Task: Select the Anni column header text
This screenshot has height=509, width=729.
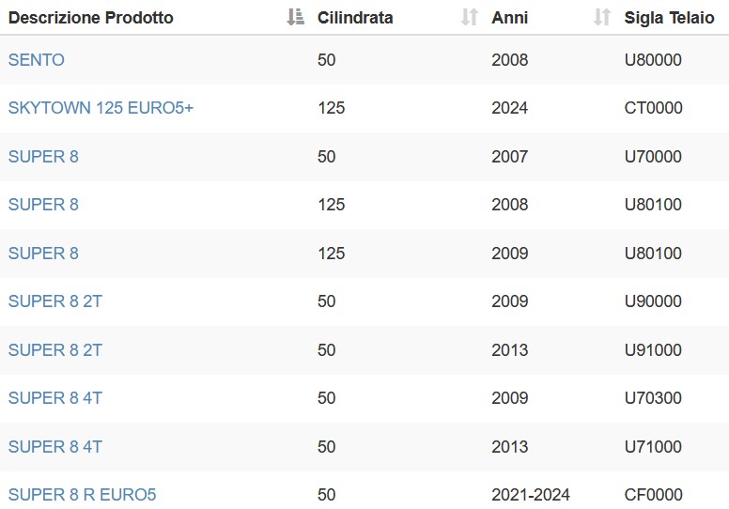Action: click(509, 18)
